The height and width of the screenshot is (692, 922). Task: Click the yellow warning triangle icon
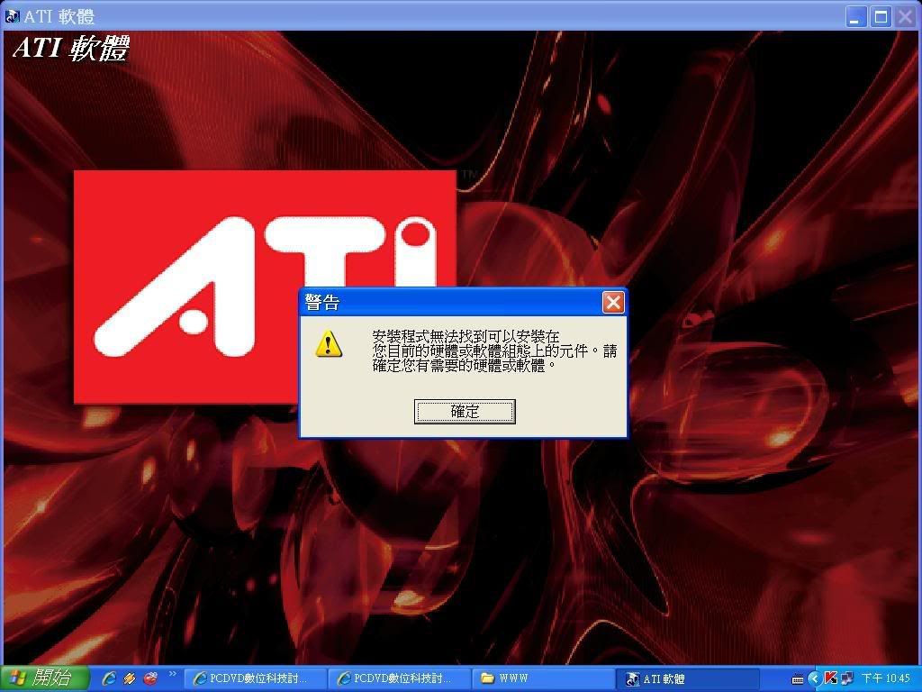tap(329, 343)
